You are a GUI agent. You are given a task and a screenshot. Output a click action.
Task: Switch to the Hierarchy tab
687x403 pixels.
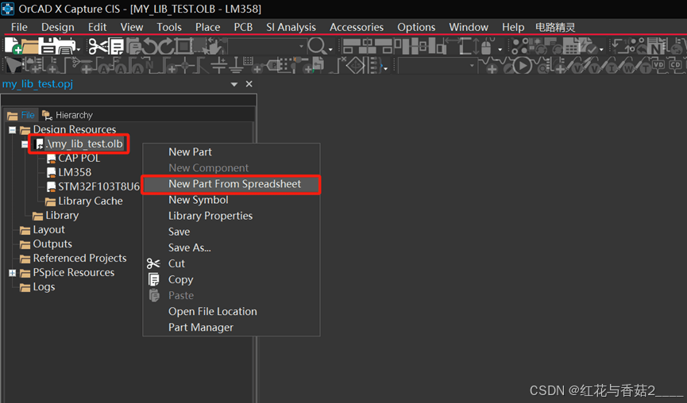pos(68,115)
